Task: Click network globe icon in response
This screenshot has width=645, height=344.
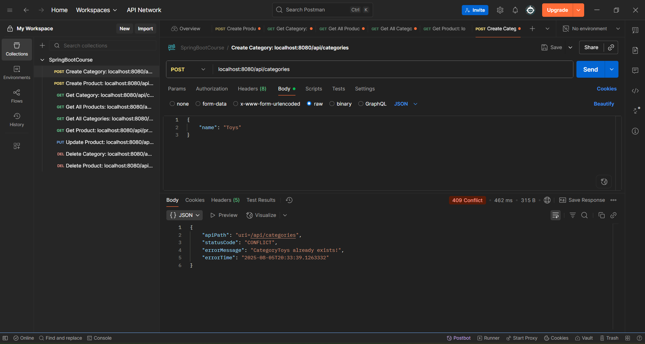Action: (547, 200)
